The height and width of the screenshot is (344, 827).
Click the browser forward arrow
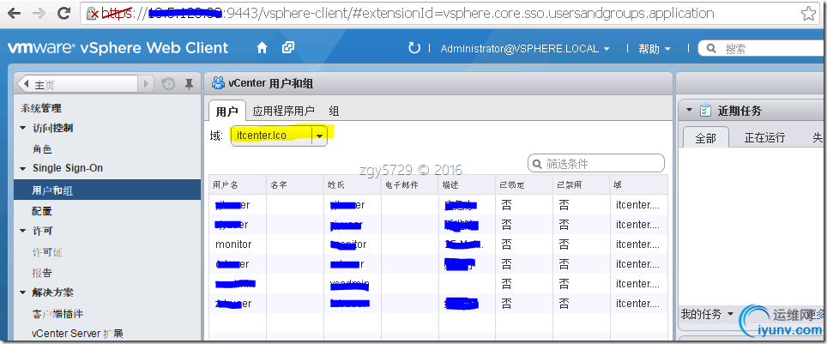pos(39,13)
